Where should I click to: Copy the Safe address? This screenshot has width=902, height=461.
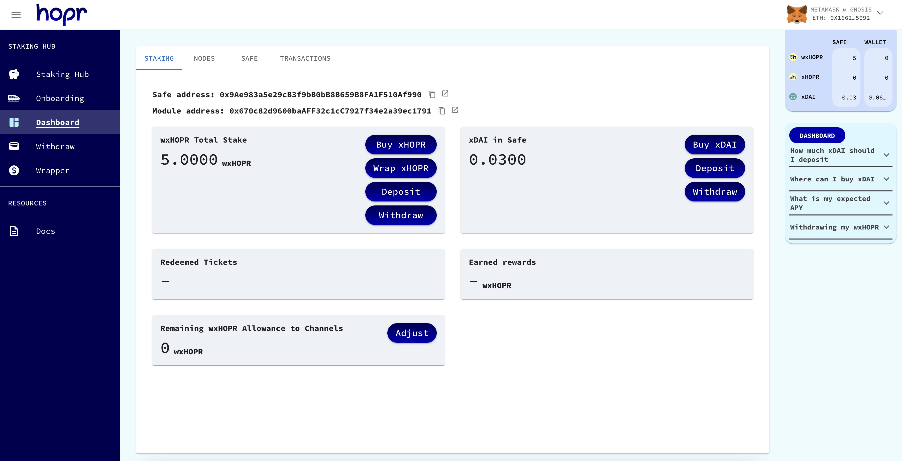pos(432,94)
